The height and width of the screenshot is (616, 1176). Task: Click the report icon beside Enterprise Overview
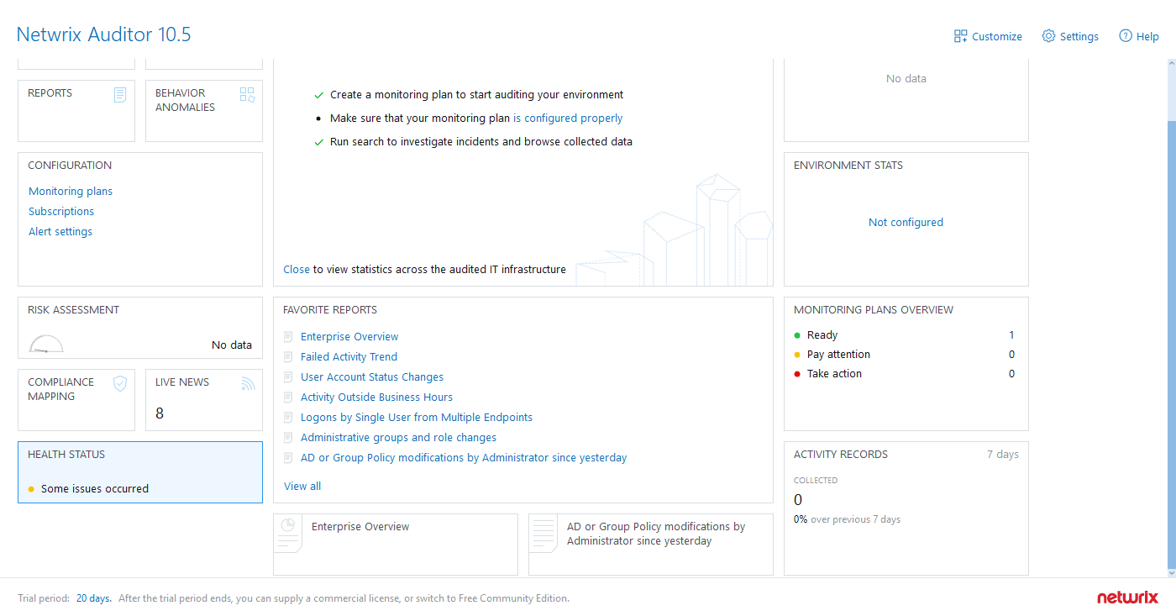click(x=287, y=336)
